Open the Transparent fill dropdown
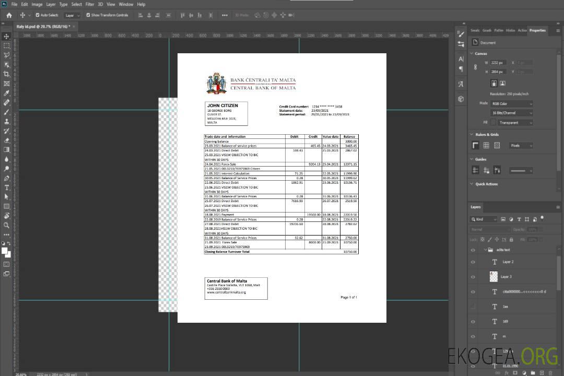Viewport: 564px width, 376px height. point(515,123)
